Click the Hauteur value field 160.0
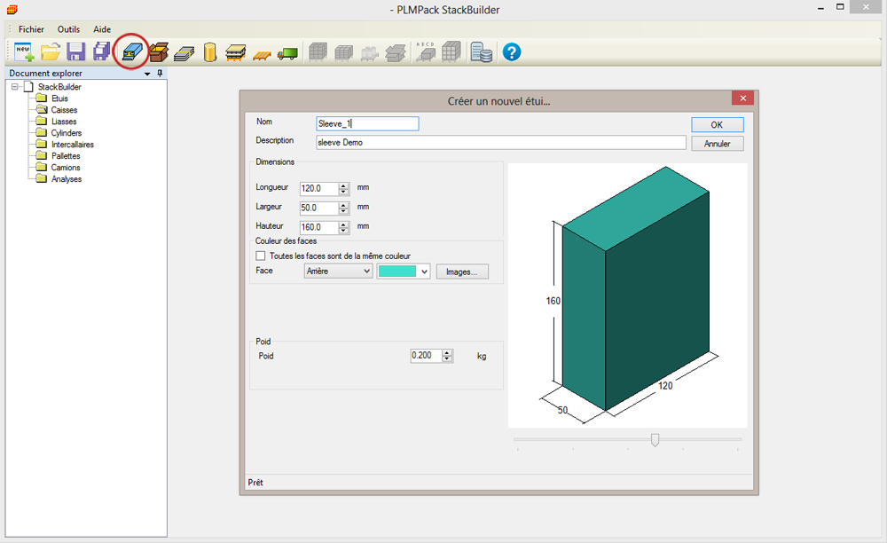The image size is (887, 543). pos(319,227)
